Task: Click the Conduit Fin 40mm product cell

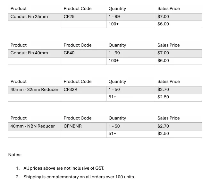Action: click(29, 53)
